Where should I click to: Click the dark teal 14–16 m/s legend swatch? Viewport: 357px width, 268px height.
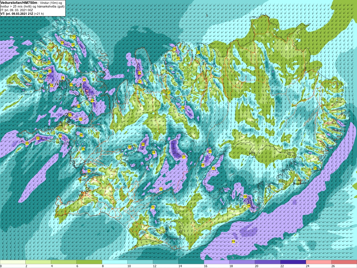[191, 262]
